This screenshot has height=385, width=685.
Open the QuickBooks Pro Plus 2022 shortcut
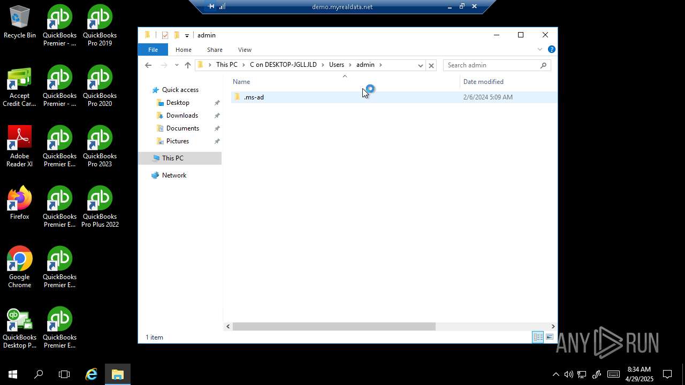click(x=100, y=207)
